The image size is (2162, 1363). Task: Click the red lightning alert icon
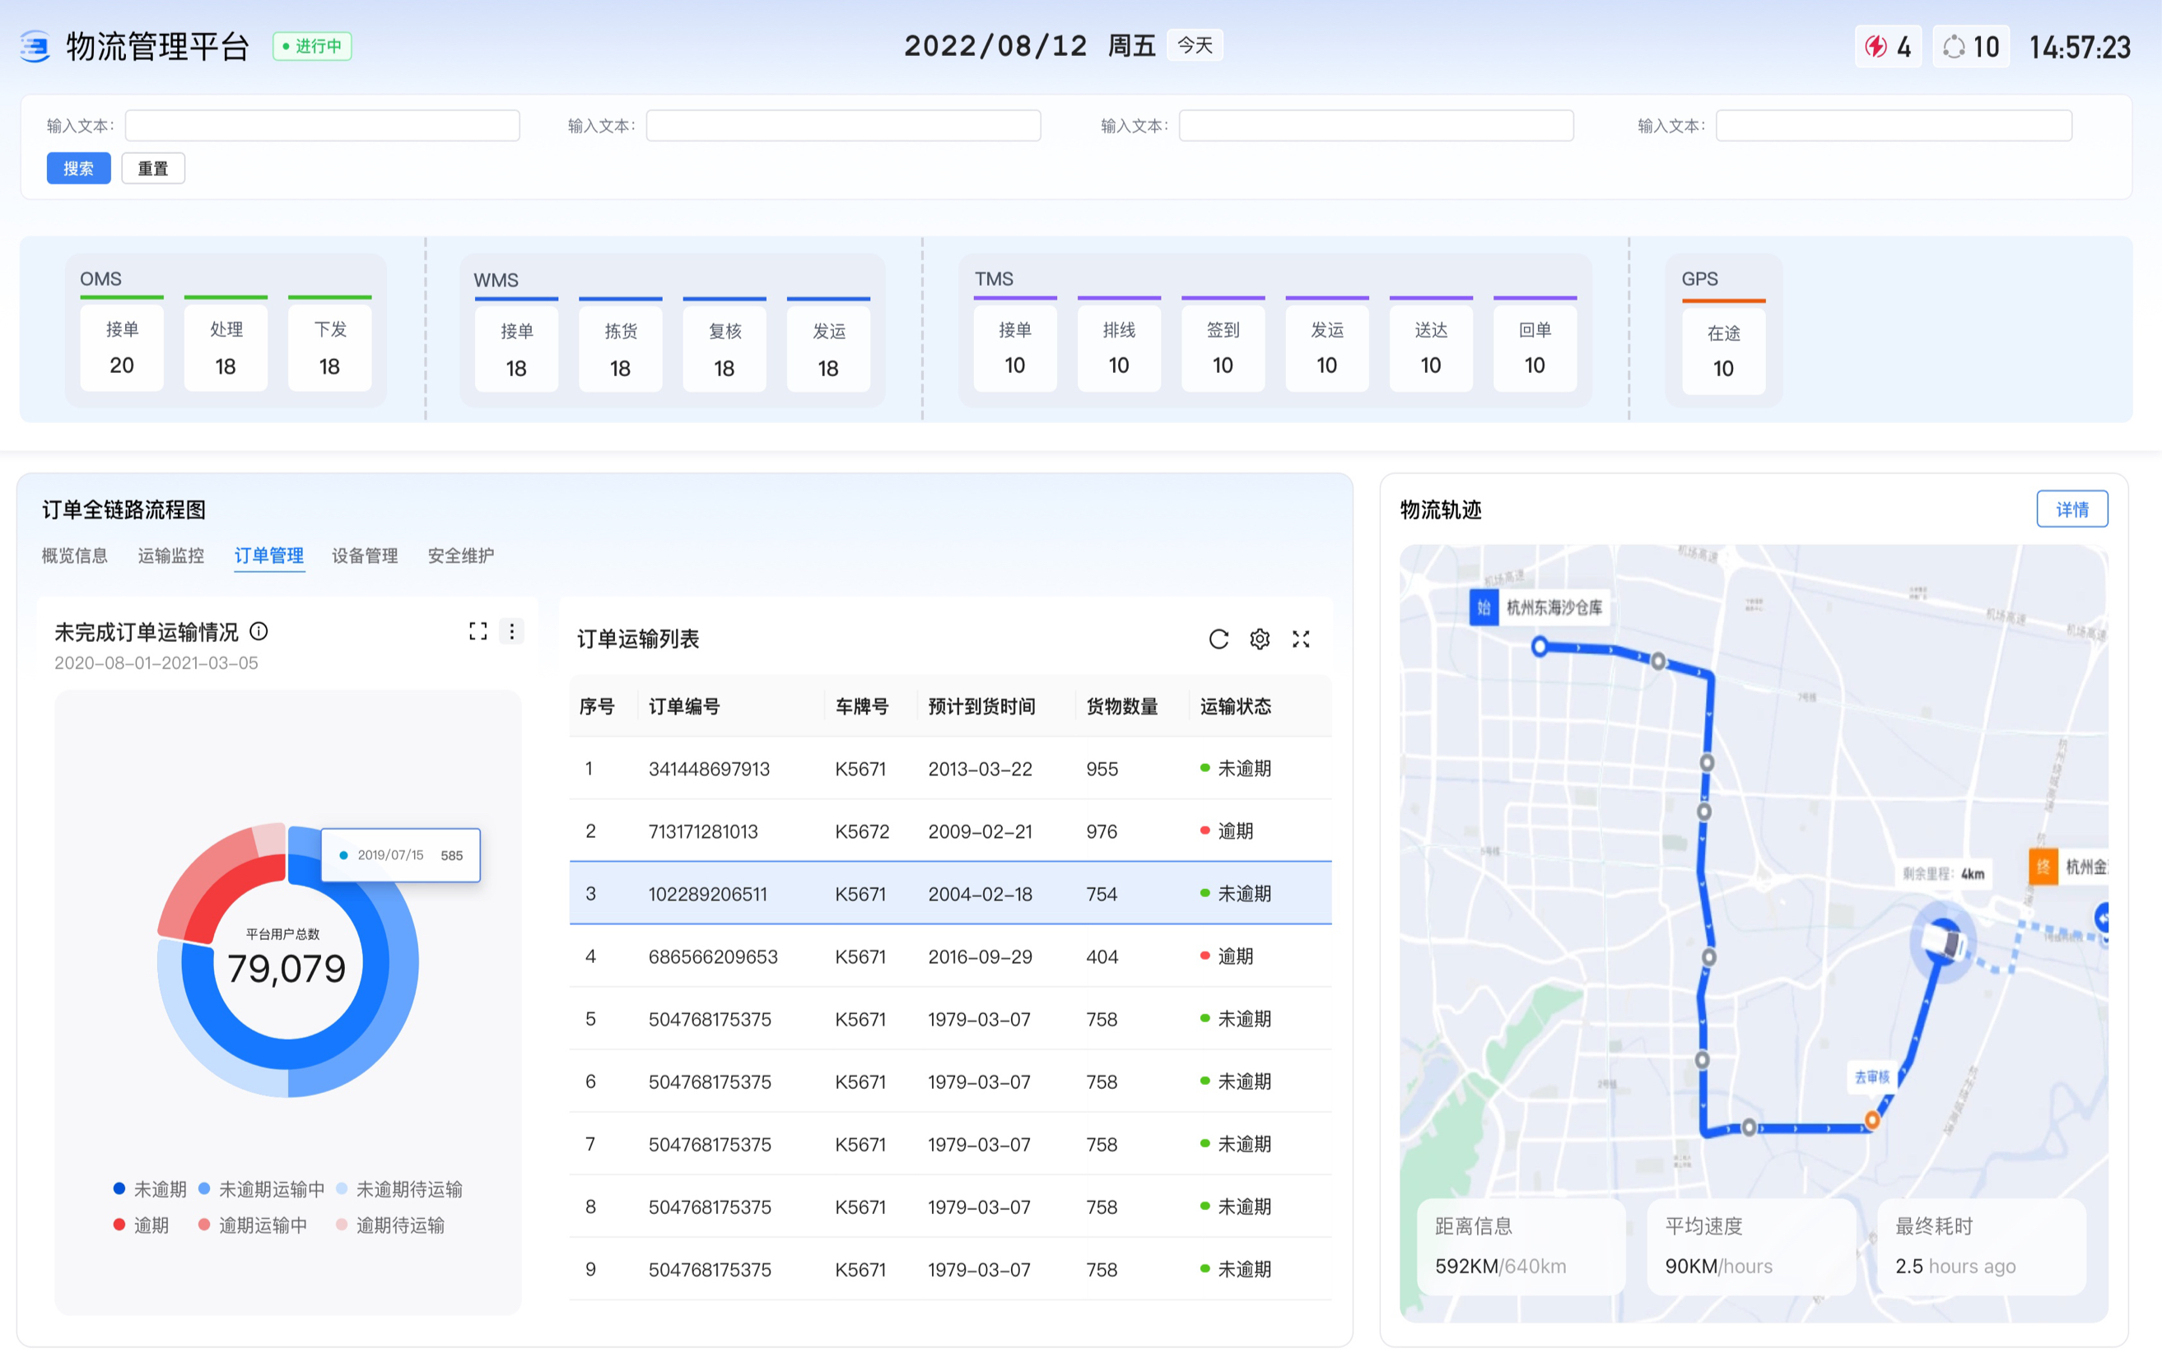tap(1875, 47)
